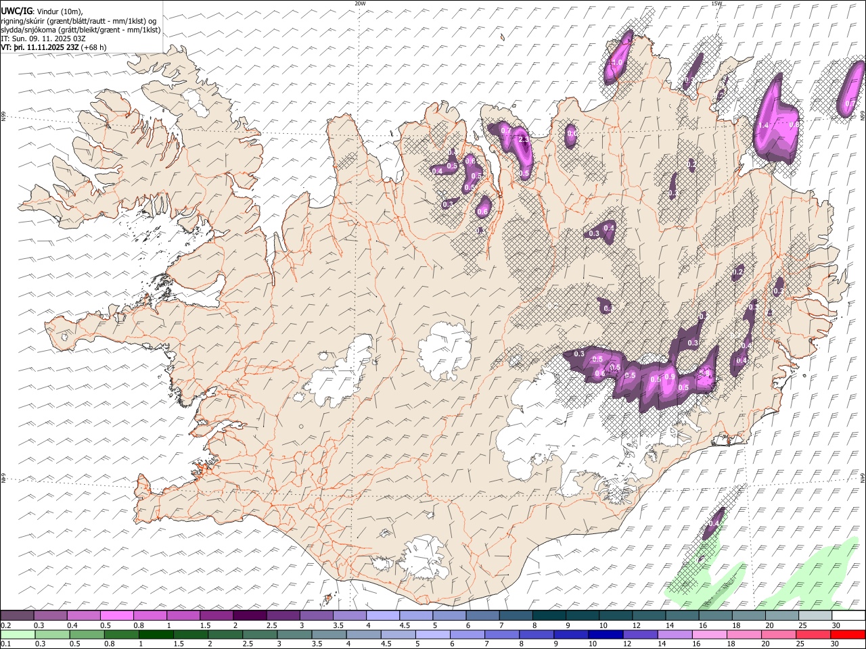Click the upper-row swatch between 12 and 14
Screen dimensions: 866x649
click(x=648, y=616)
